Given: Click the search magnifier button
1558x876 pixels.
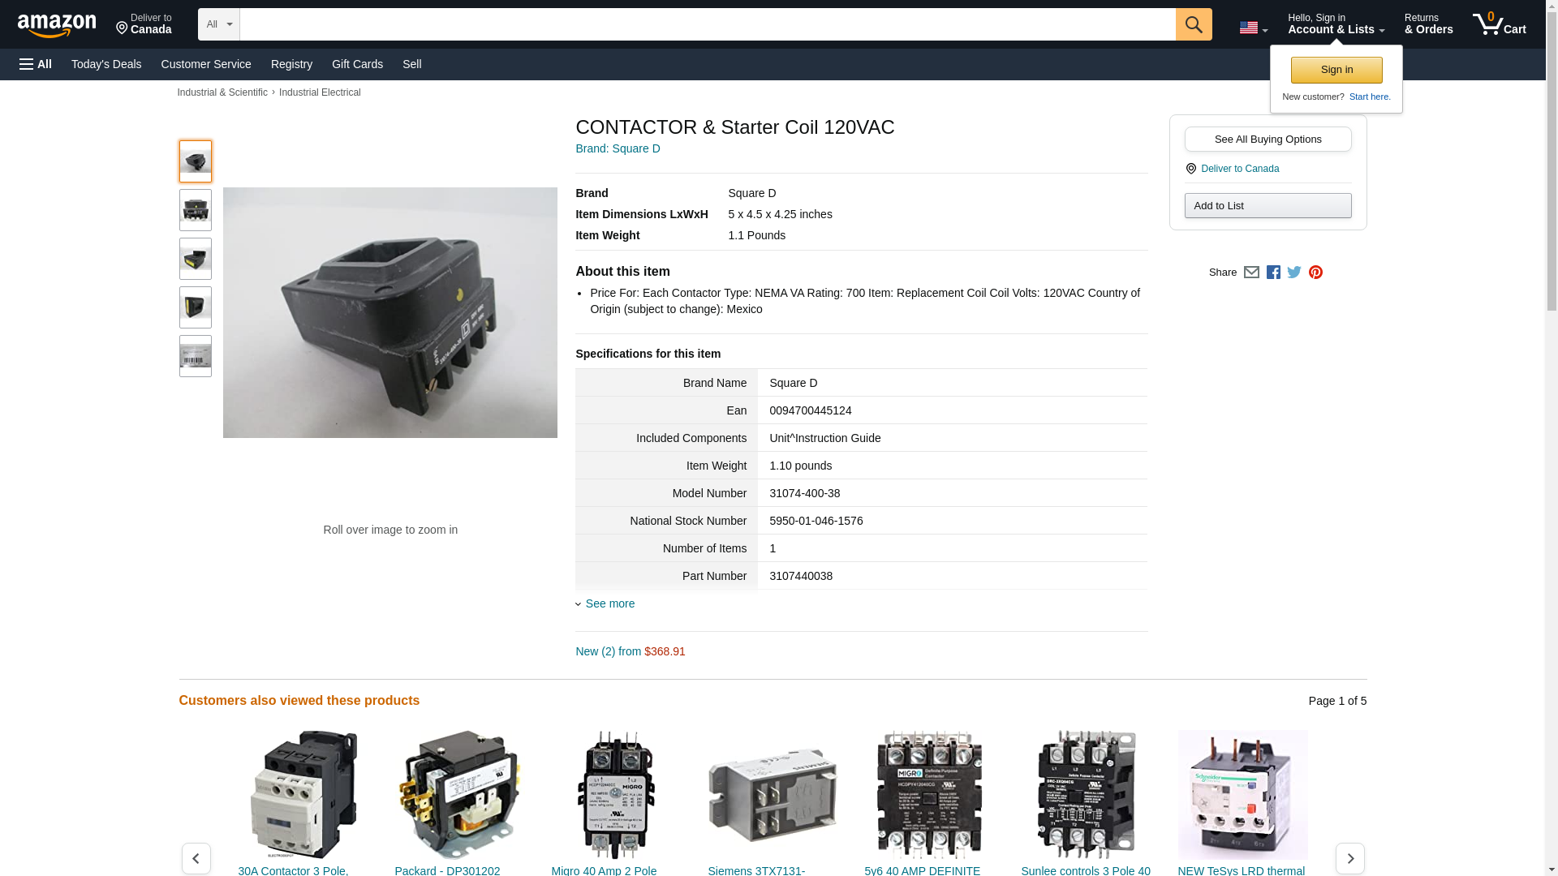Looking at the screenshot, I should 1193,24.
